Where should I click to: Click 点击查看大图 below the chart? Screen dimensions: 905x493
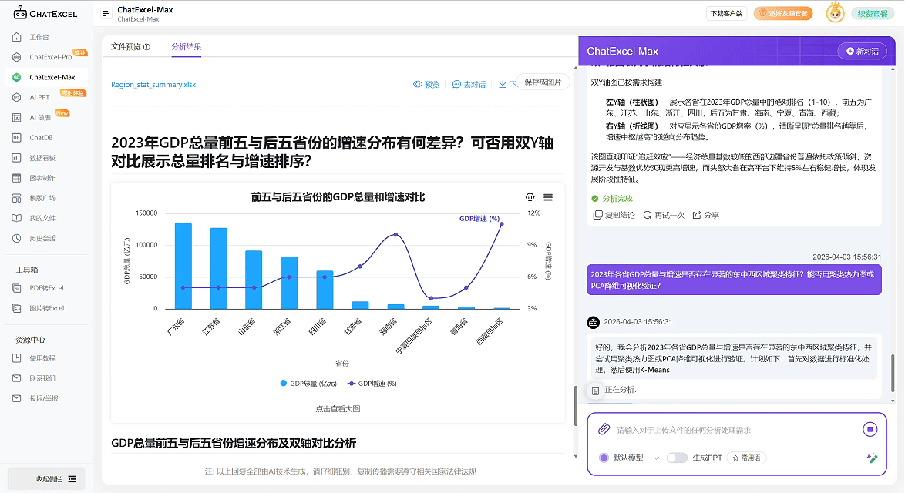tap(338, 409)
